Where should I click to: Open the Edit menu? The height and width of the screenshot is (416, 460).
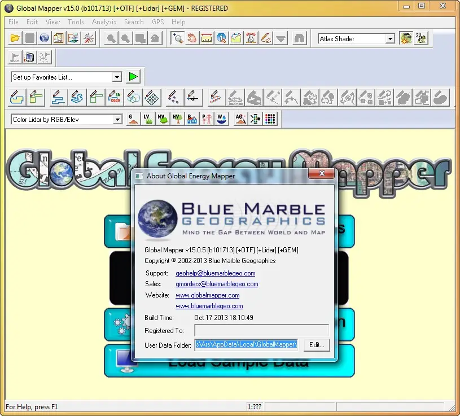tap(32, 22)
